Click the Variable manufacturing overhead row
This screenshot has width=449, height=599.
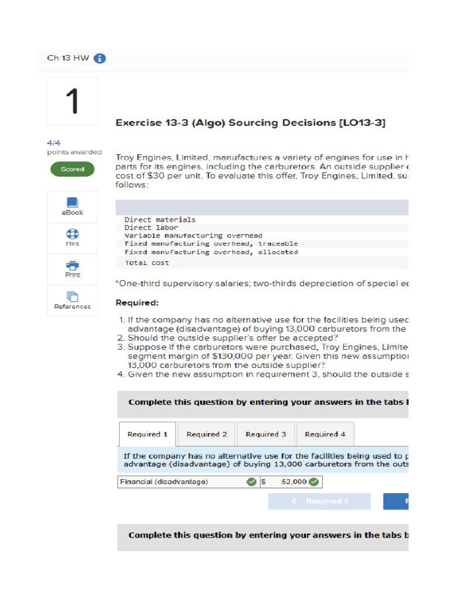pyautogui.click(x=262, y=236)
